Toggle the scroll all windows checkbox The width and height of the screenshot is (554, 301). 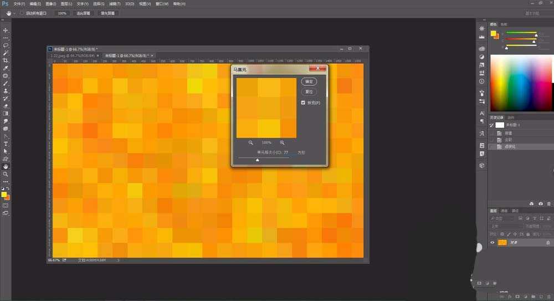point(22,13)
